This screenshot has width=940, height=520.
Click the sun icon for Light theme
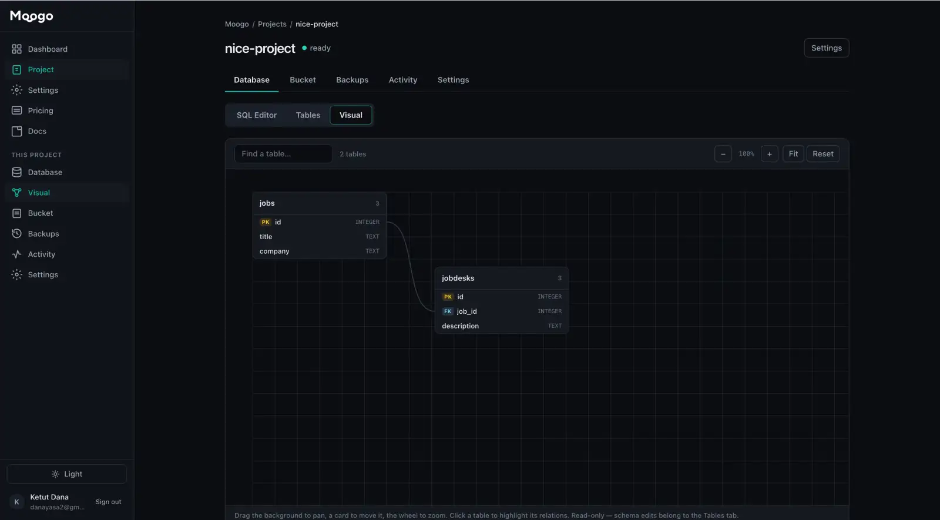[x=55, y=474]
